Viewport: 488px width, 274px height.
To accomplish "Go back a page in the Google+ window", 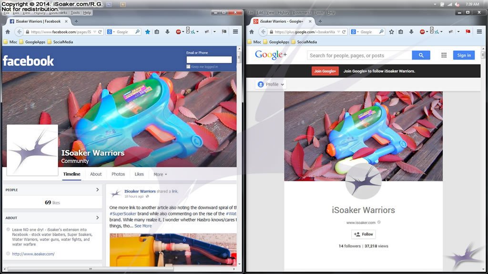I will tap(263, 32).
